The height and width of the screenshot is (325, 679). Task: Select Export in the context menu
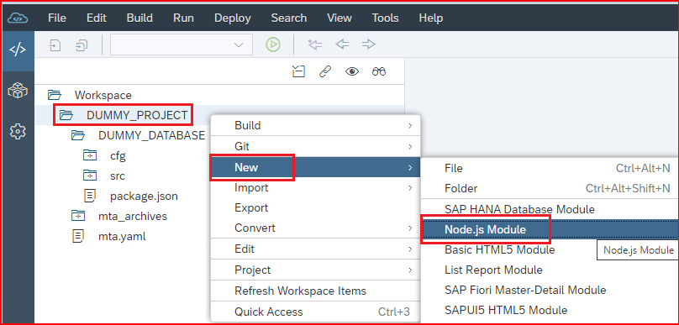[x=251, y=208]
